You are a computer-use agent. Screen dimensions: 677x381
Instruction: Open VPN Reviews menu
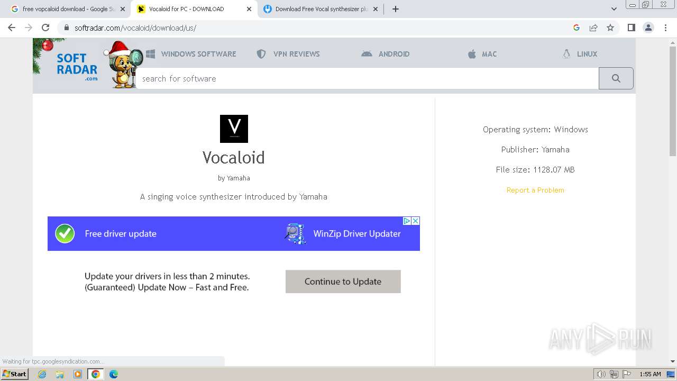288,54
